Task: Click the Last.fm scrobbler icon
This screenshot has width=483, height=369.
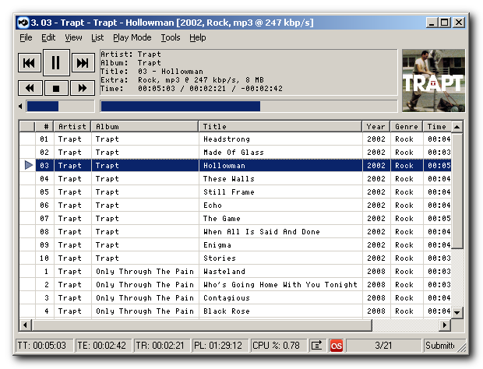Action: (x=337, y=346)
